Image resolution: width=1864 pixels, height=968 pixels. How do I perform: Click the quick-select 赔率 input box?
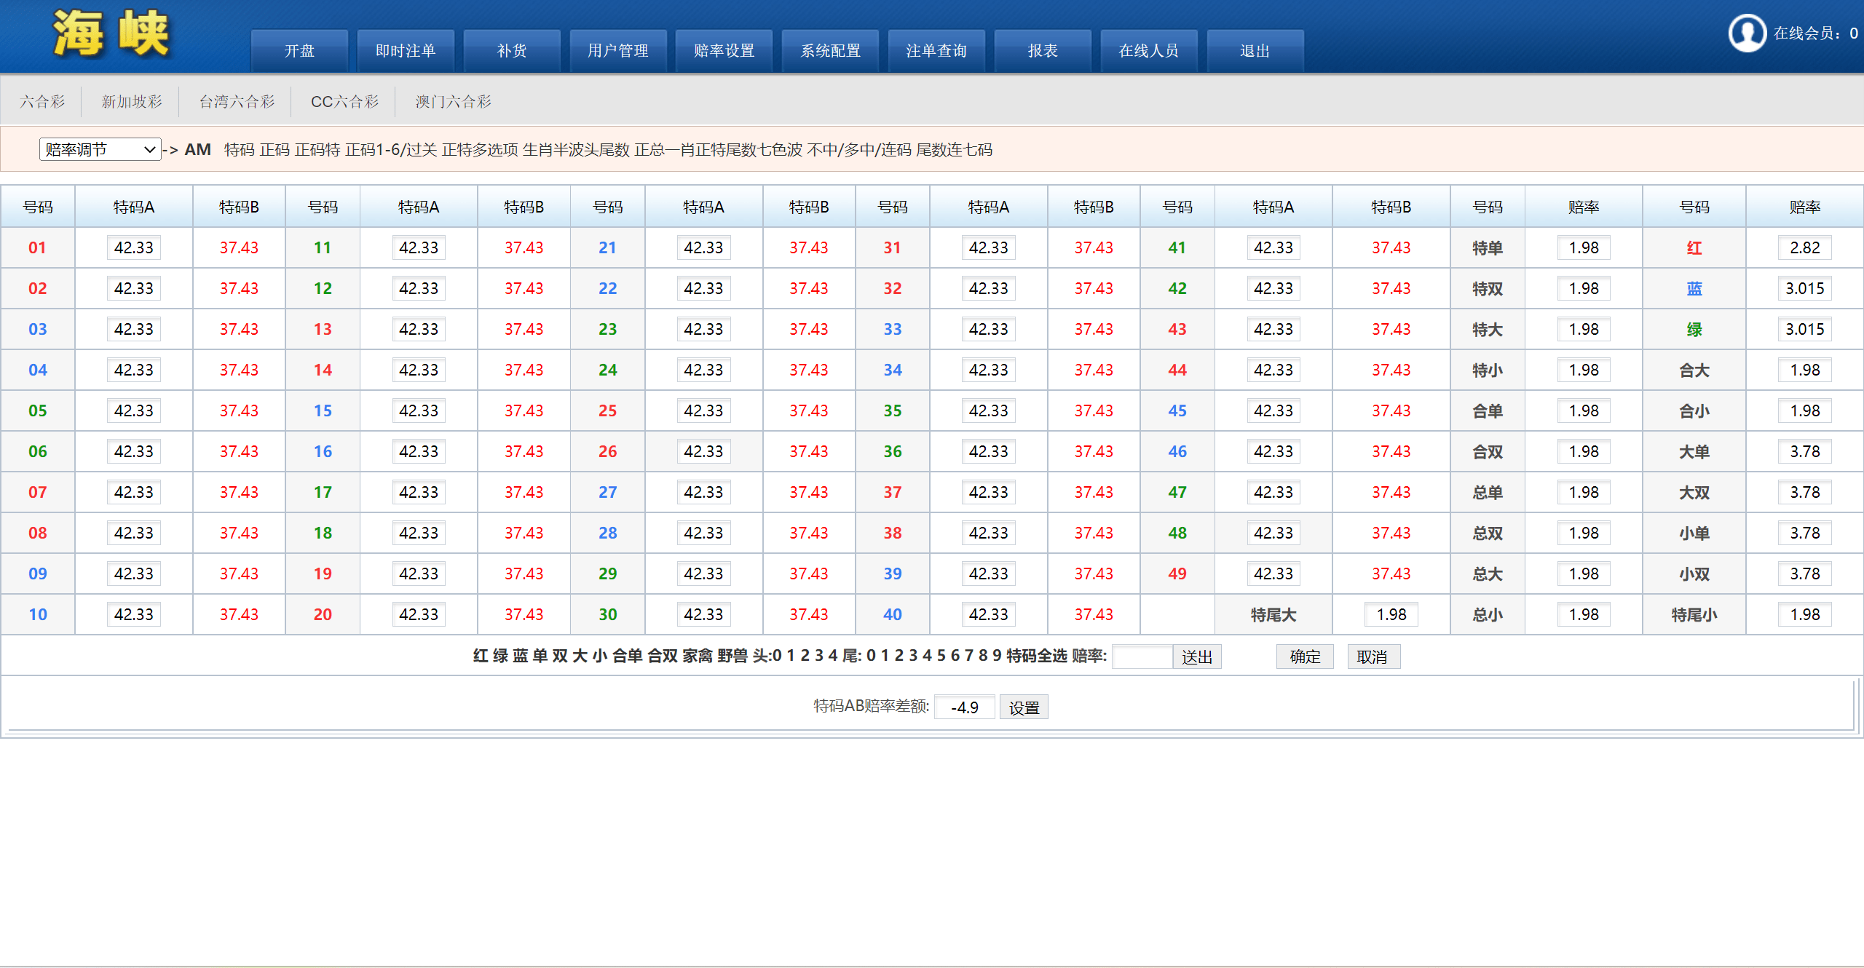(x=1141, y=657)
